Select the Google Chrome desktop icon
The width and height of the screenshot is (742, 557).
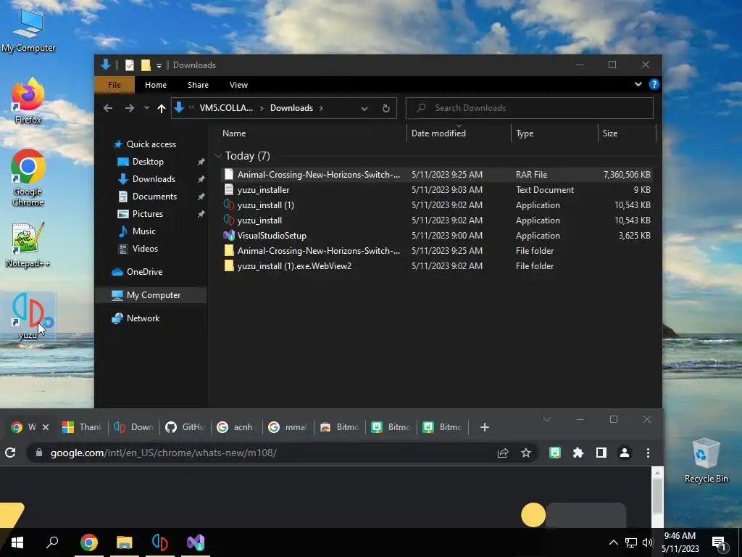pos(28,178)
